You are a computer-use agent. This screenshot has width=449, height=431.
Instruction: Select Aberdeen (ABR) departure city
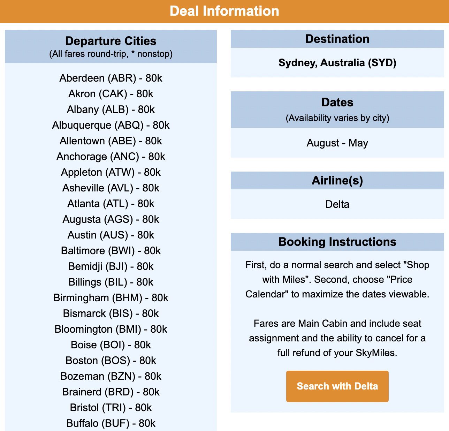point(111,78)
